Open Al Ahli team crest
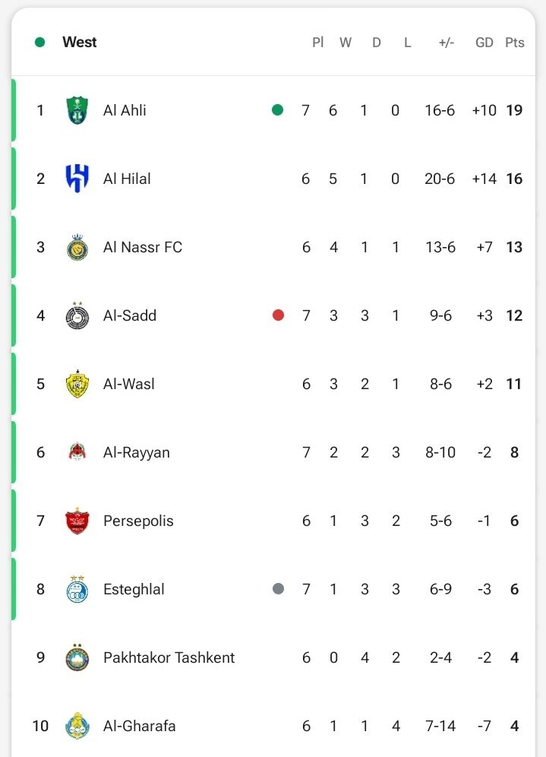546x757 pixels. coord(77,110)
